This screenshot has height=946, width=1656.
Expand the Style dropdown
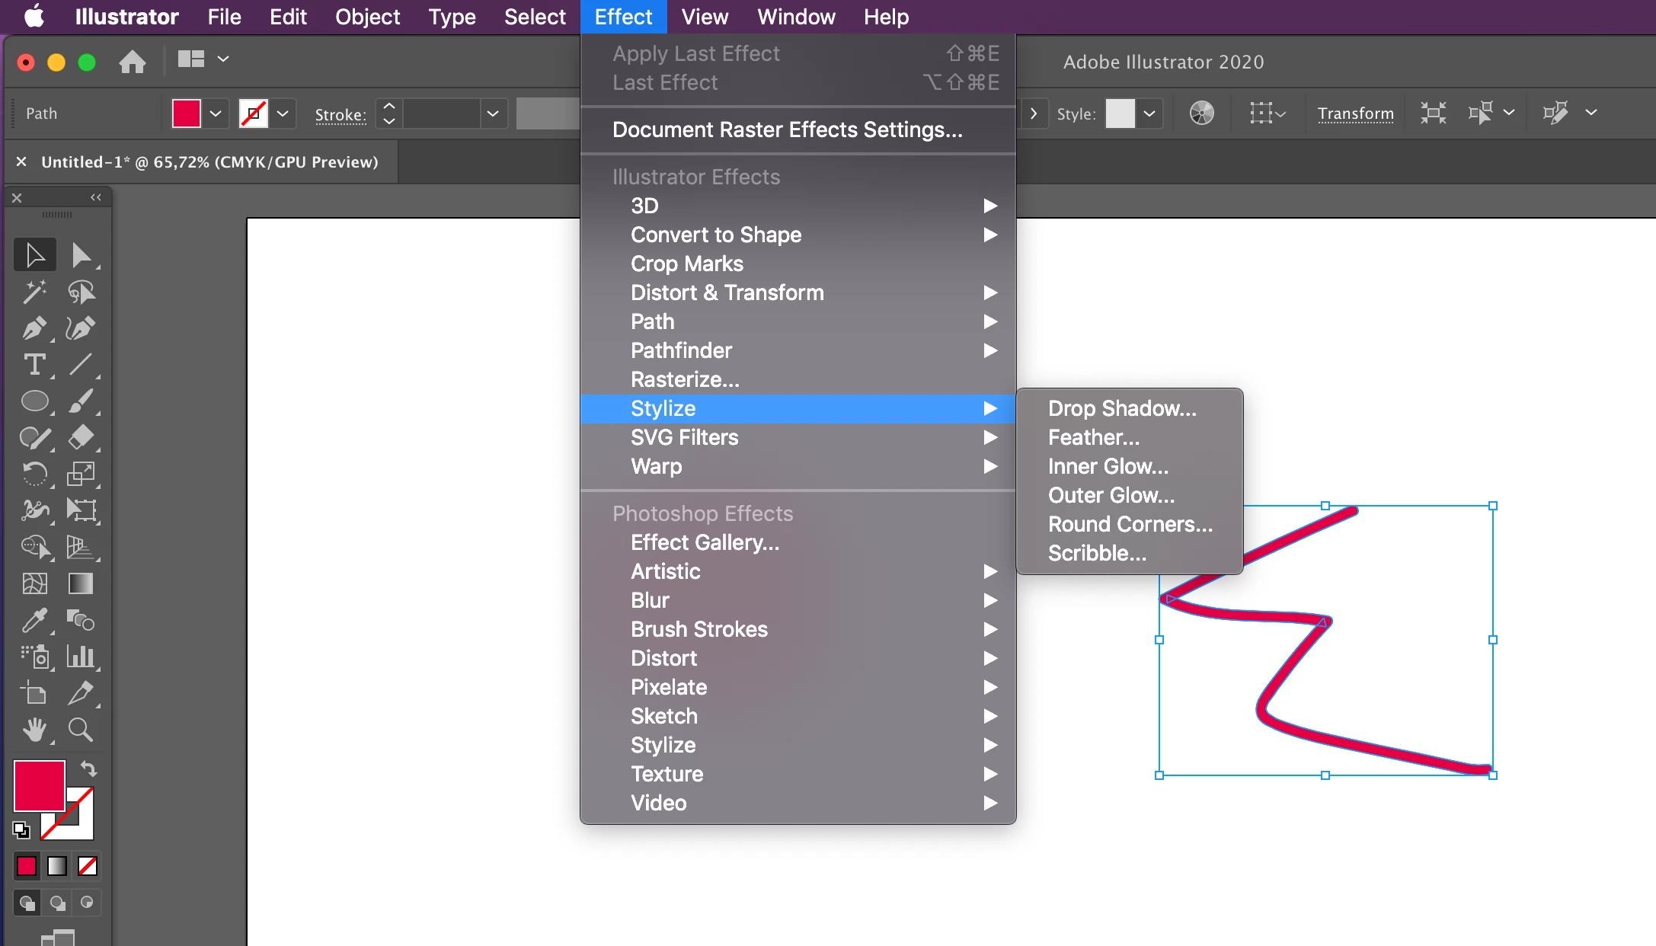point(1149,113)
